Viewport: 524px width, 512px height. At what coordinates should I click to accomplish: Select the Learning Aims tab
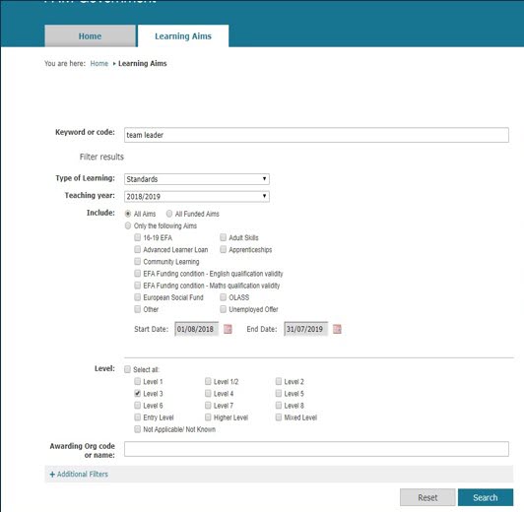click(x=183, y=35)
